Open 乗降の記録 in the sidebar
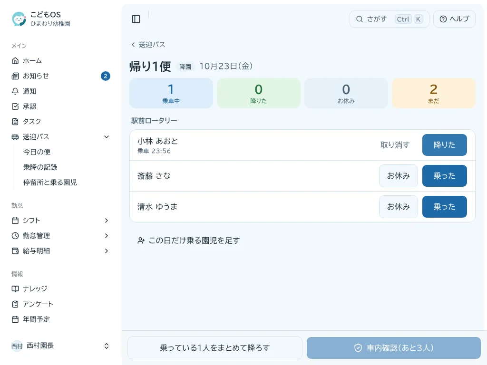Screen dimensions: 487x365 [x=40, y=167]
